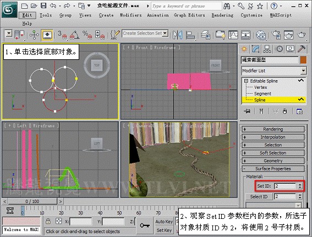Toggle the Percent Snap icon
This screenshot has width=312, height=237.
tap(87, 35)
